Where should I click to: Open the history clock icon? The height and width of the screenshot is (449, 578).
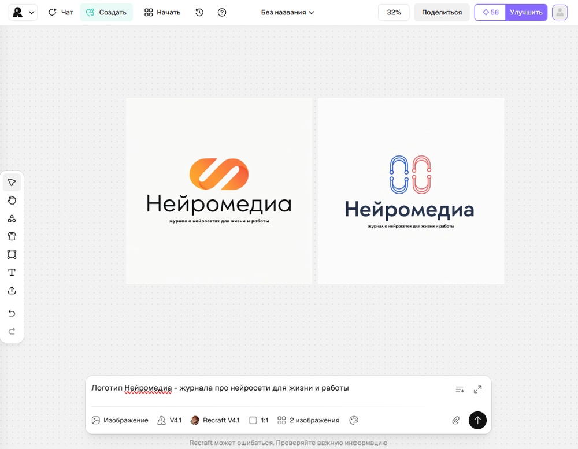click(x=199, y=12)
